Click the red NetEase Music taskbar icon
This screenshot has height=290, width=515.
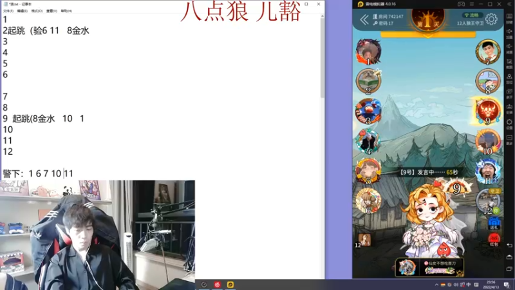click(217, 284)
